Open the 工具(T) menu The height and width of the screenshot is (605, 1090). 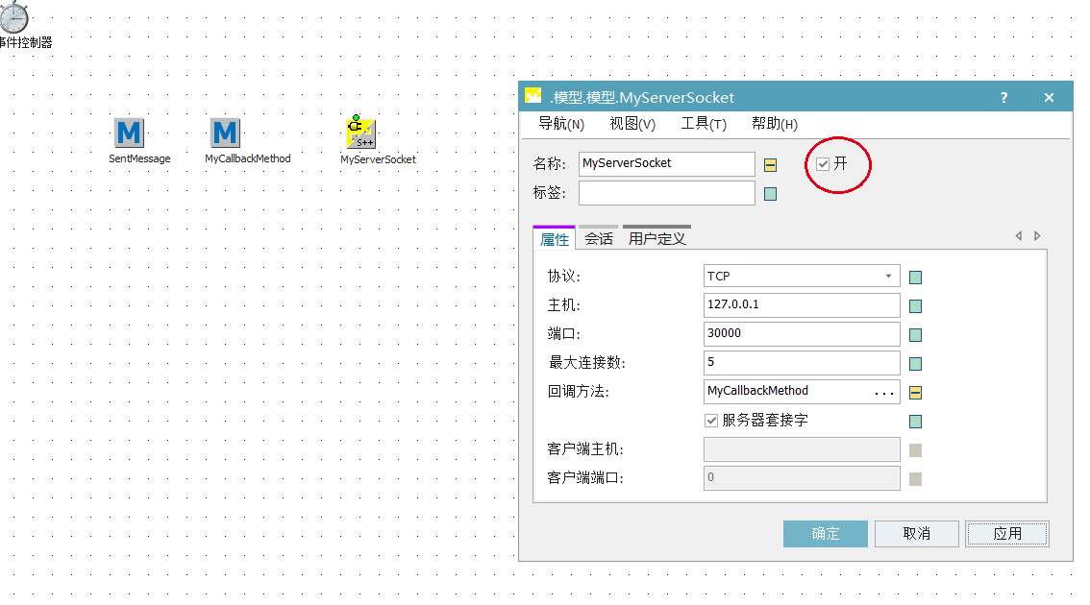705,124
